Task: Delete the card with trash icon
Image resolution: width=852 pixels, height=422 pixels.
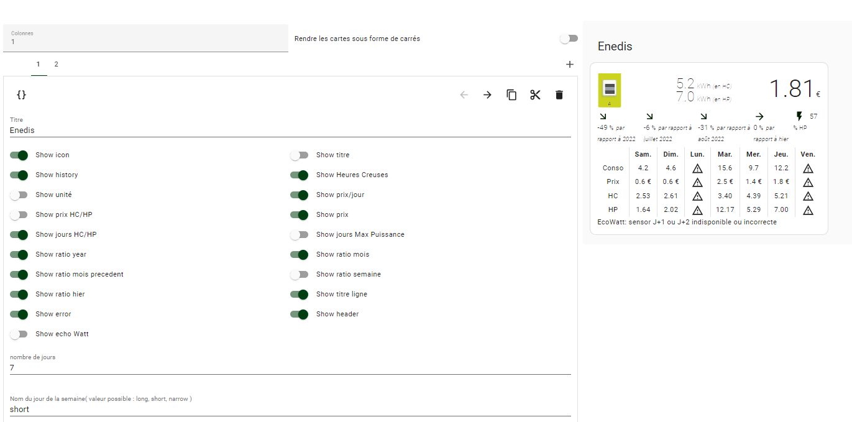Action: [x=559, y=95]
